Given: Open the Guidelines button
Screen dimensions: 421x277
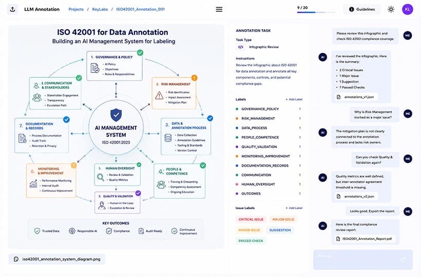Looking at the screenshot, I should (362, 9).
